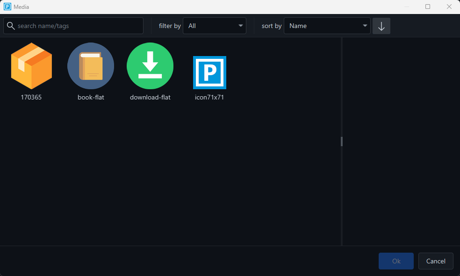Select the book-flat book icon
The height and width of the screenshot is (276, 460).
click(91, 66)
